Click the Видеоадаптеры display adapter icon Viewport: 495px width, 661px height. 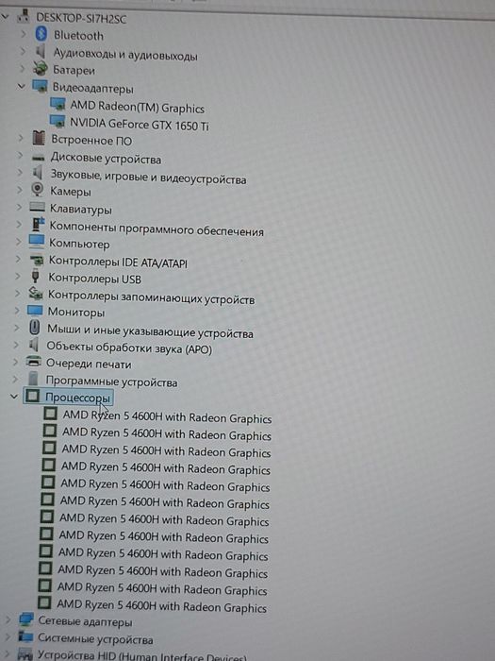tap(40, 86)
